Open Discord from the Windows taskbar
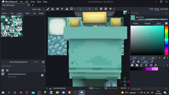The height and width of the screenshot is (95, 169). tap(63, 93)
